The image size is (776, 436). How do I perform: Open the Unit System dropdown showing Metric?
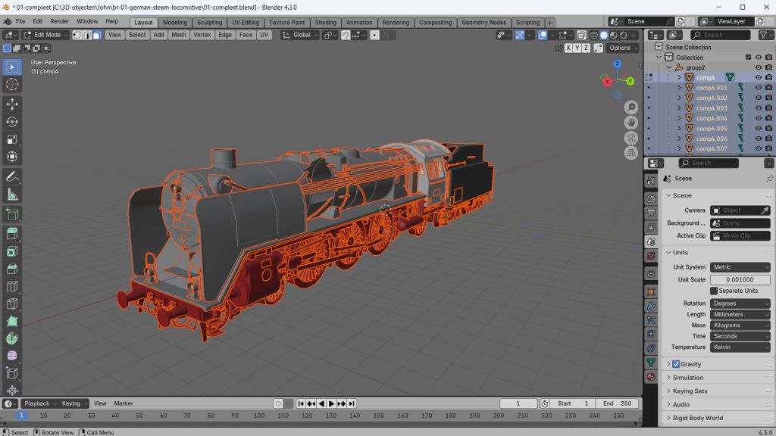tap(740, 267)
